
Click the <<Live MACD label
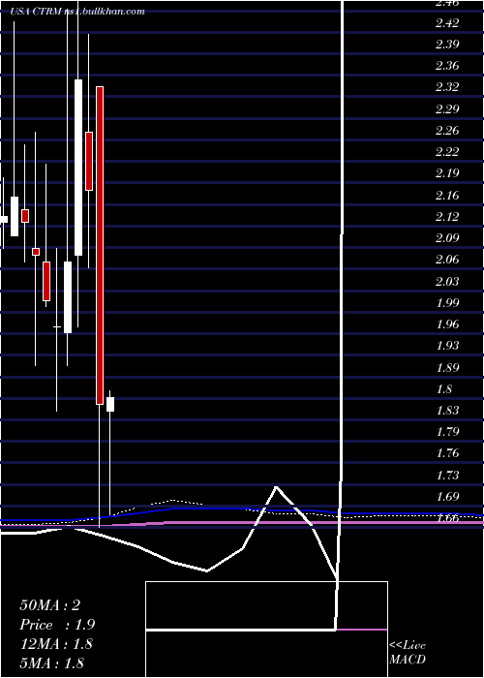pos(408,653)
